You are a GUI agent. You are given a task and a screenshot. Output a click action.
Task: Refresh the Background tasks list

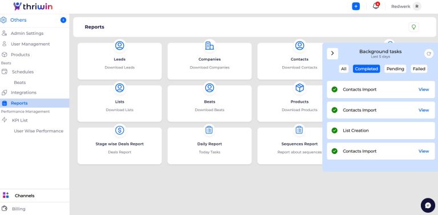pos(429,54)
